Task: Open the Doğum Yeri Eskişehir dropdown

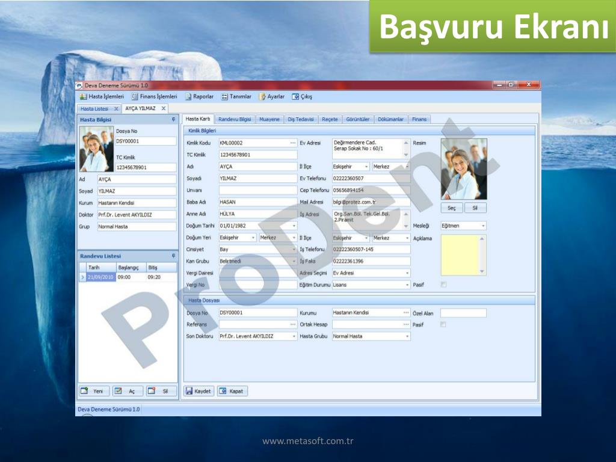Action: (x=253, y=238)
